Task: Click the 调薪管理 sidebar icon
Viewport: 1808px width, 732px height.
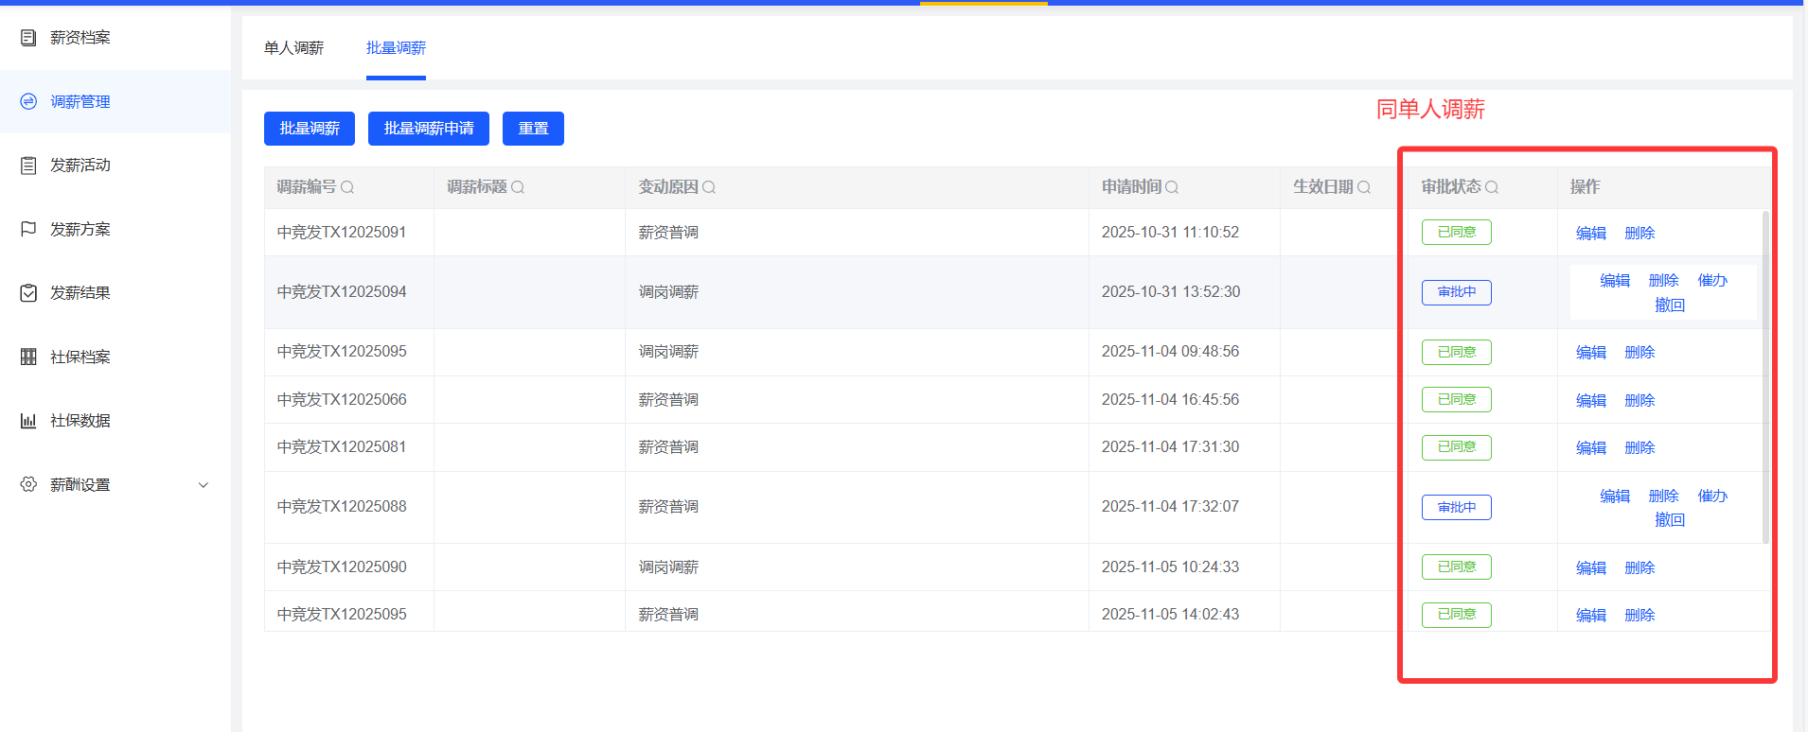Action: pyautogui.click(x=28, y=101)
